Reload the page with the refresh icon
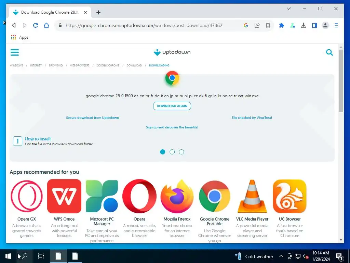This screenshot has height=263, width=350. [x=36, y=25]
